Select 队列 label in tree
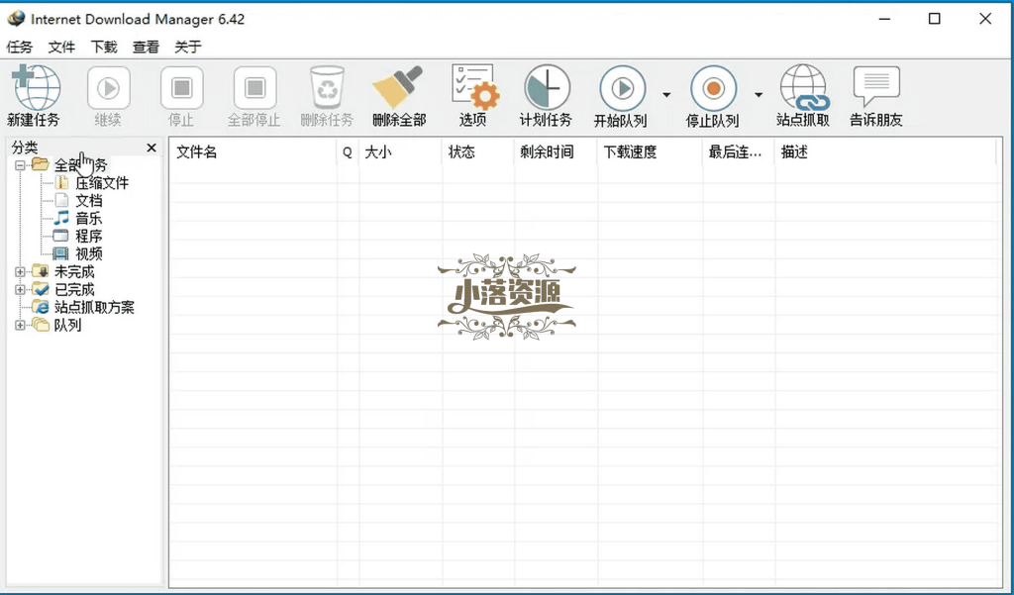Screen dimensions: 1014x595 coord(67,325)
